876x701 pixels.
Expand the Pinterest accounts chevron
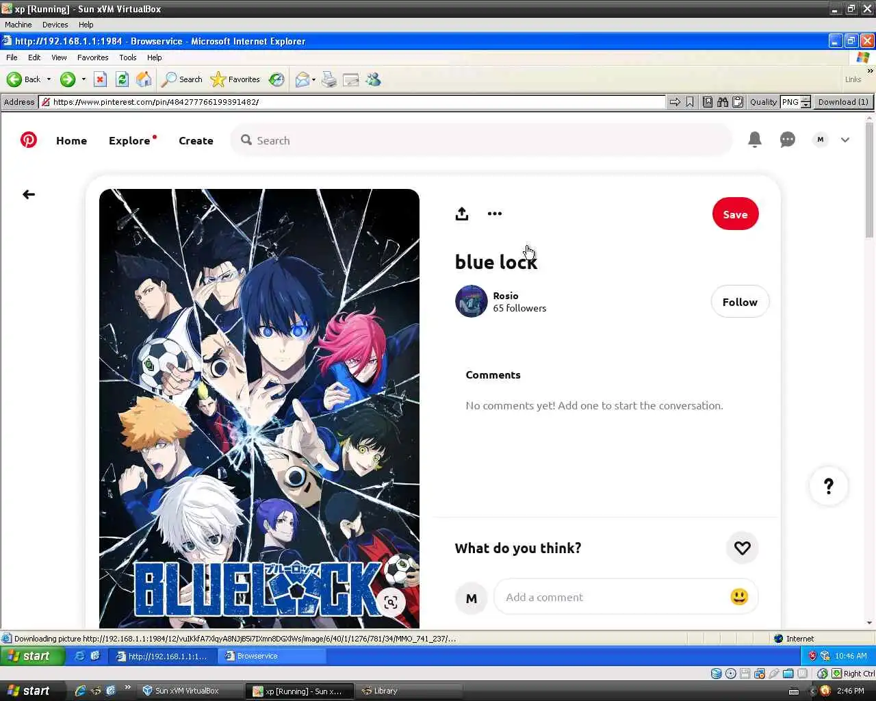tap(845, 140)
